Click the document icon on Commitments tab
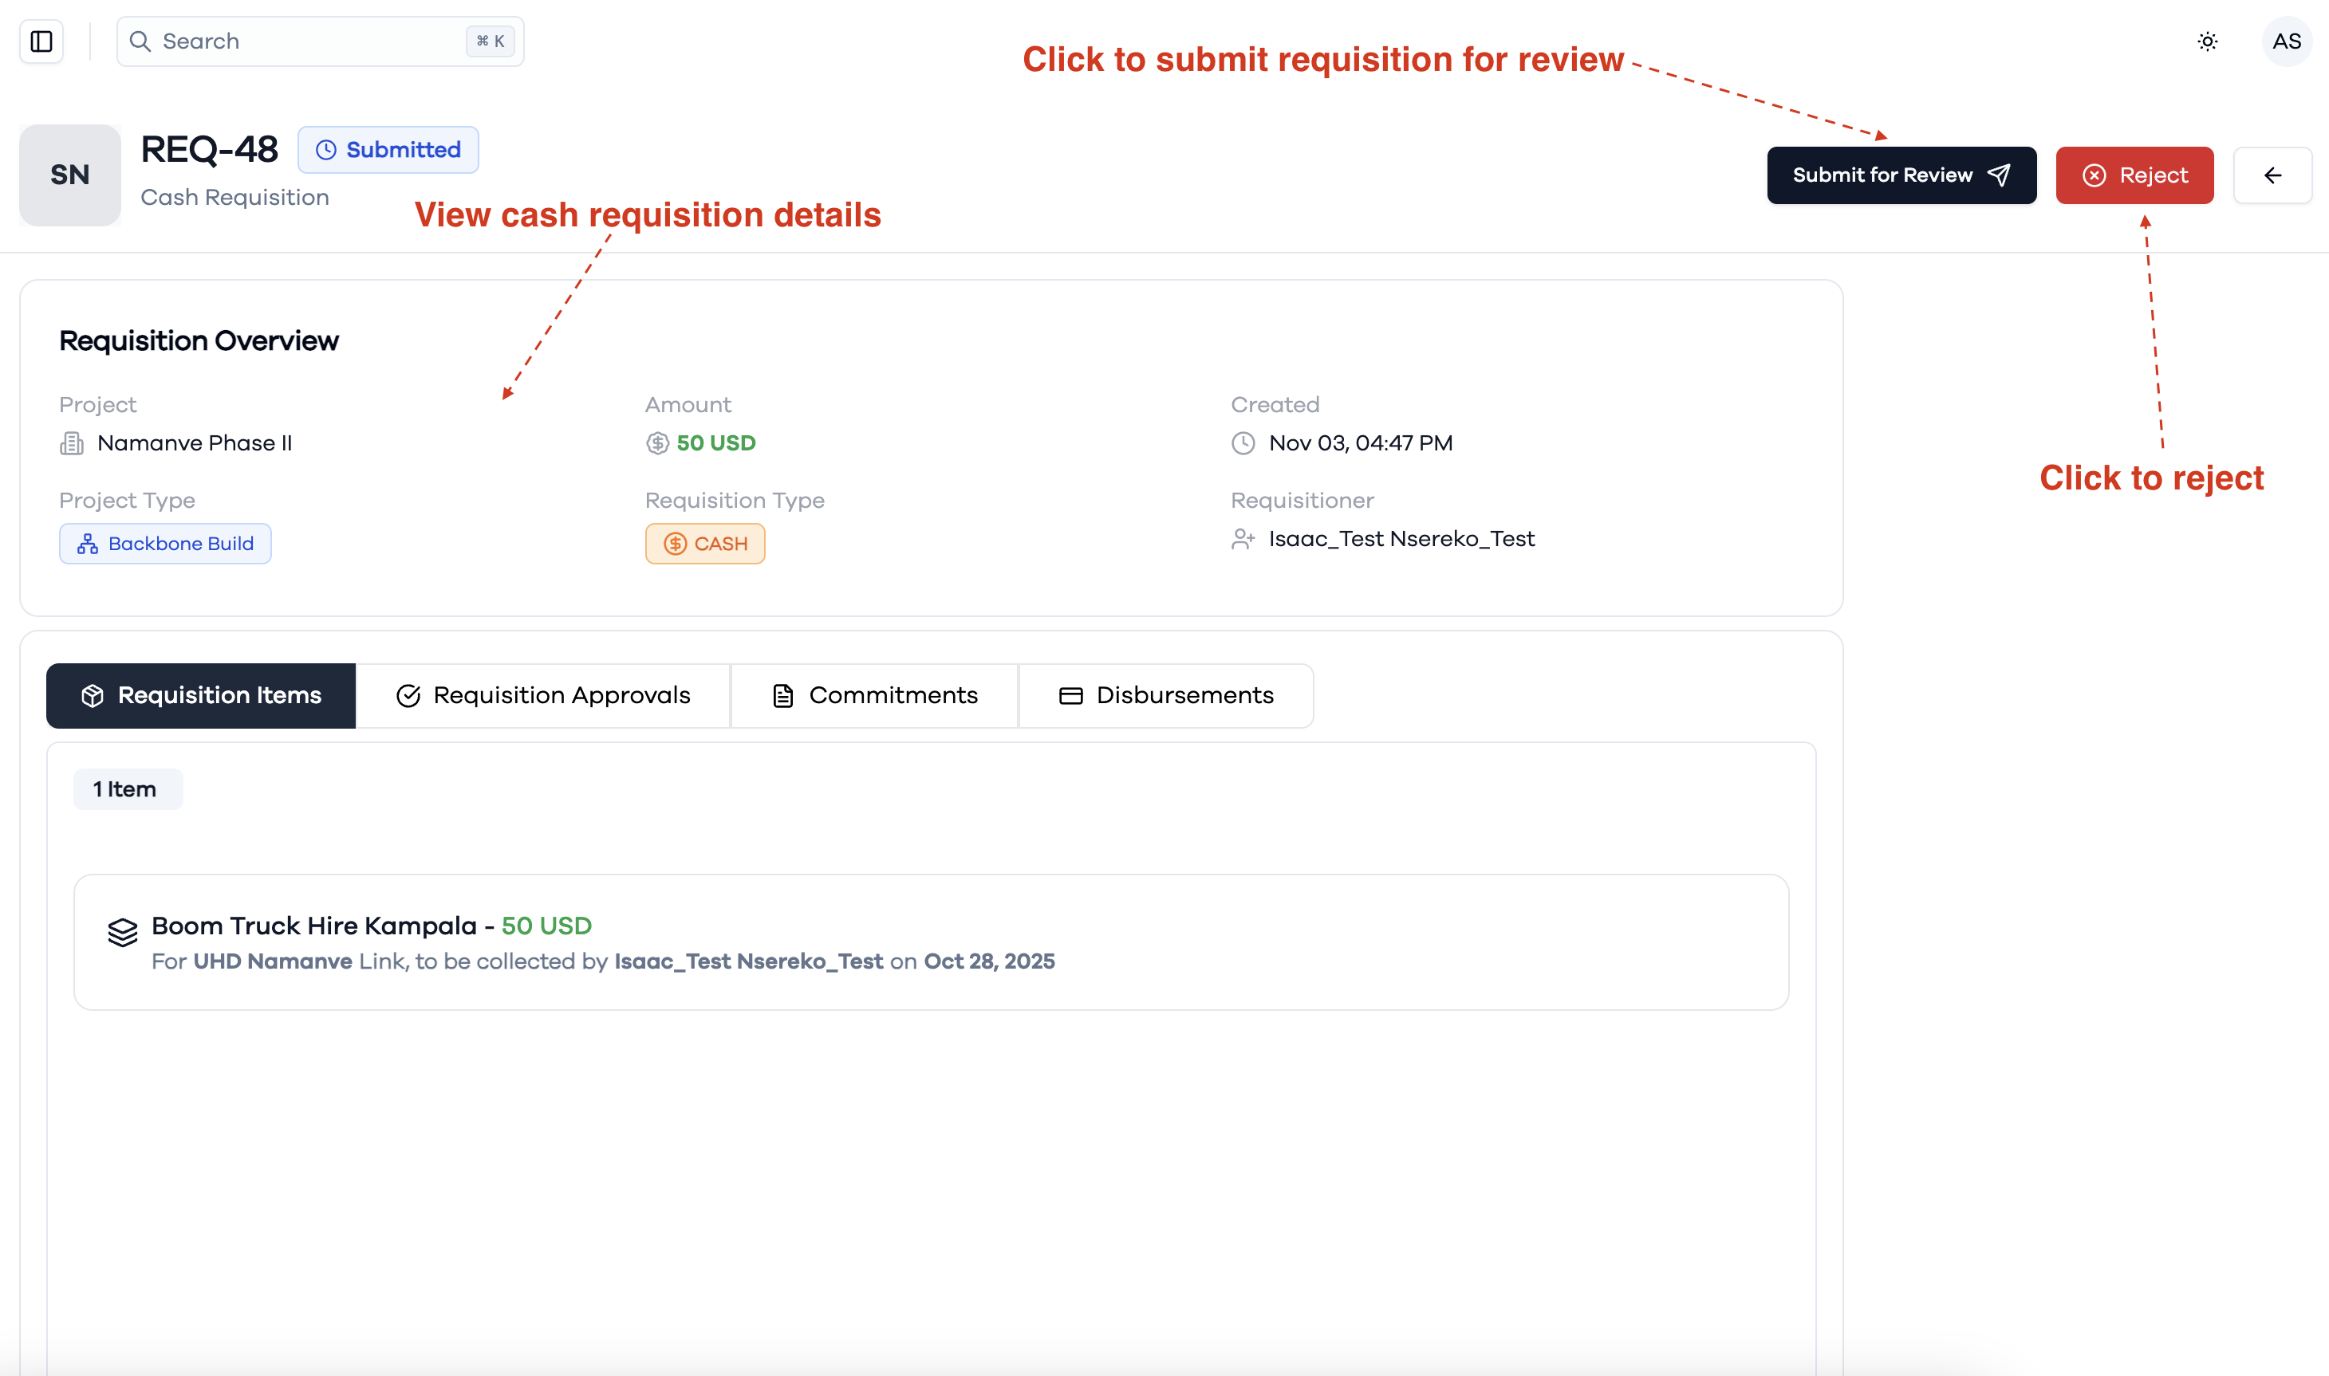The height and width of the screenshot is (1376, 2329). [782, 696]
